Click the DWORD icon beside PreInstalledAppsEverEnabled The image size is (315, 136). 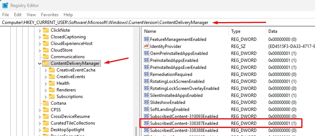(x=146, y=67)
